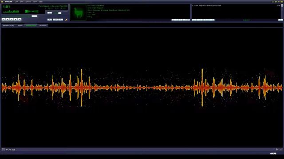Skip to the next track
The image size is (284, 159).
(20, 19)
